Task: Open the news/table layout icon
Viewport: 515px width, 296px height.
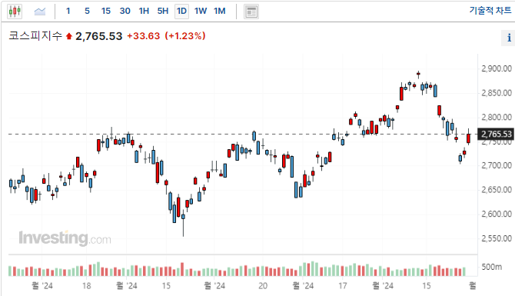Action: tap(251, 12)
